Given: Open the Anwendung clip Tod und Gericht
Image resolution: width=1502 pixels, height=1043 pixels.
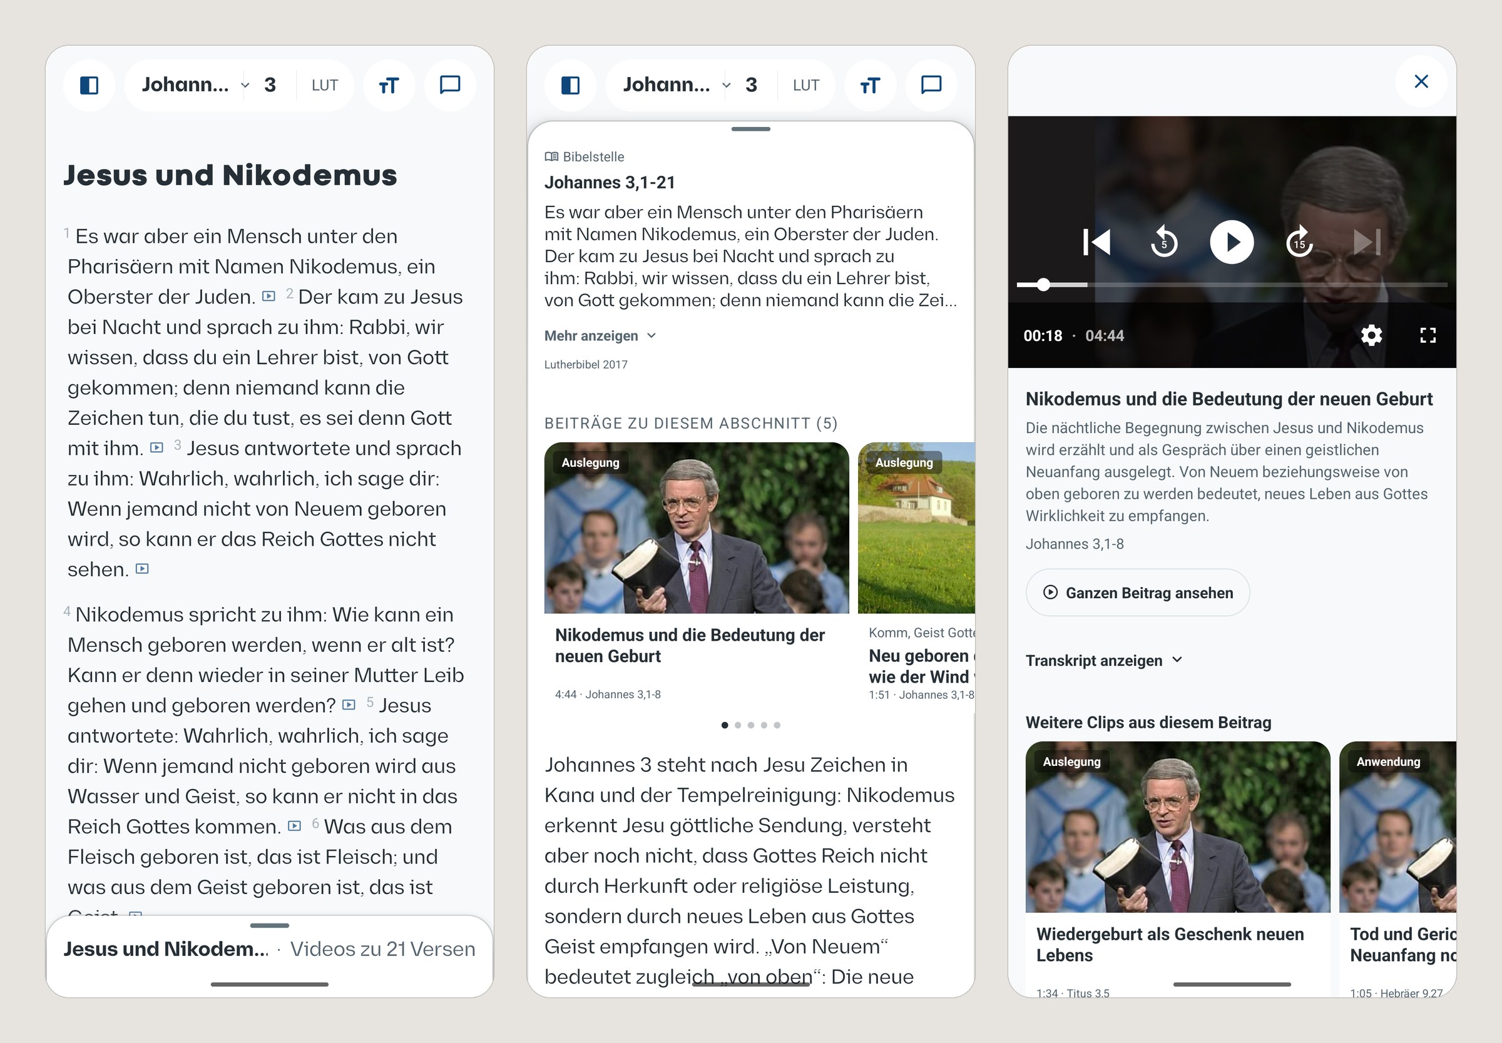Looking at the screenshot, I should pyautogui.click(x=1397, y=869).
